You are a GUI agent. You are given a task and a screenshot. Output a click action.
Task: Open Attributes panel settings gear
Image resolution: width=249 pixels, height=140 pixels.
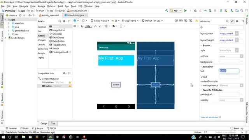(x=237, y=21)
